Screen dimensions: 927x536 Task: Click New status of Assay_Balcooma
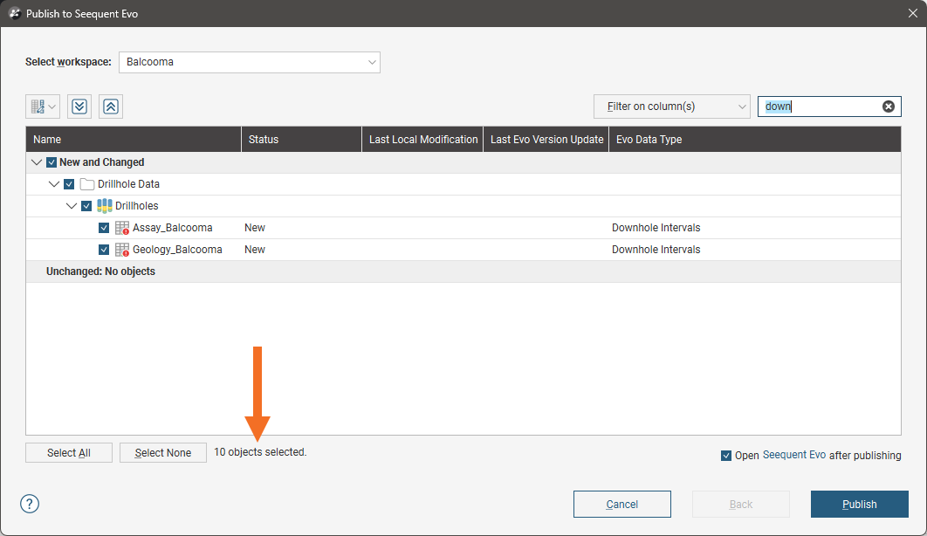click(x=255, y=228)
